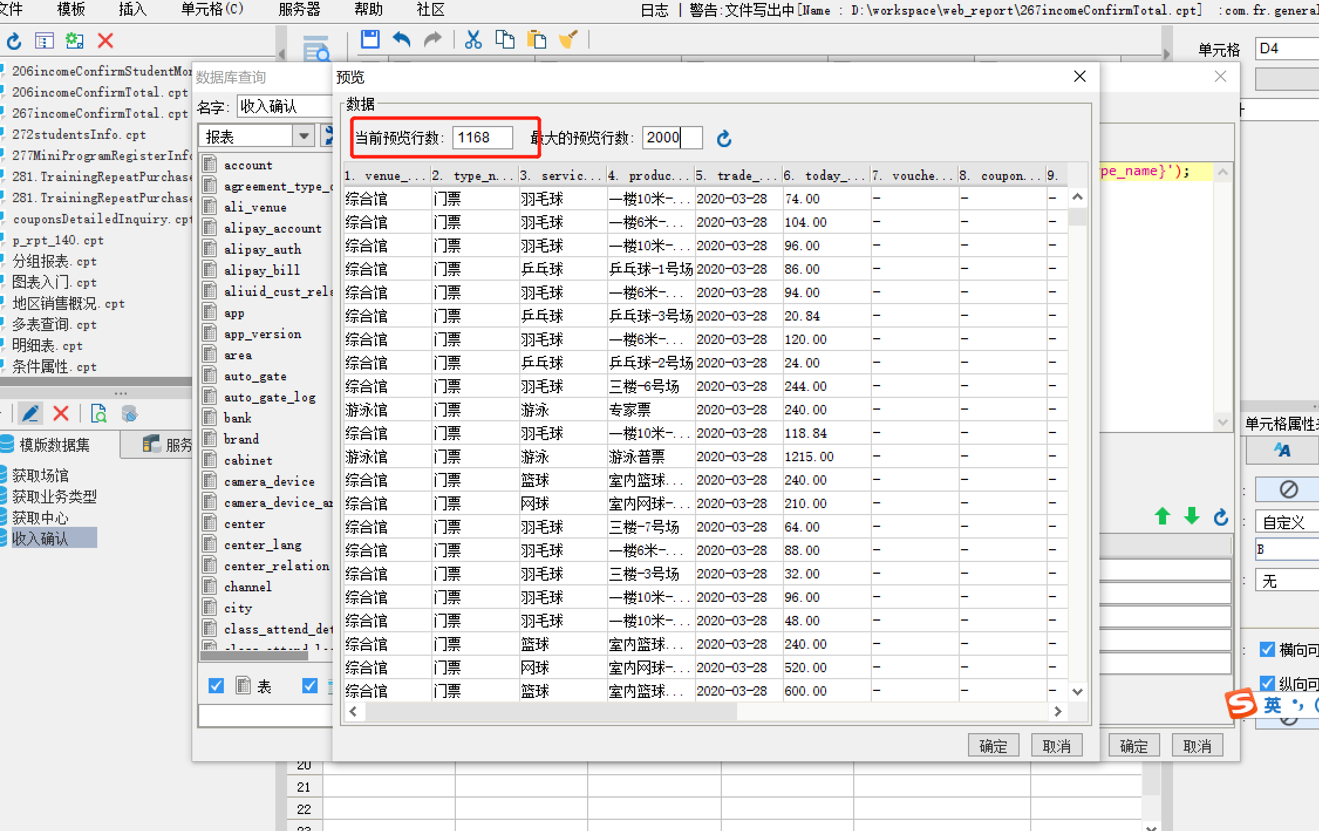Screen dimensions: 1319x831
Task: Click the cut scissors icon
Action: click(x=473, y=40)
